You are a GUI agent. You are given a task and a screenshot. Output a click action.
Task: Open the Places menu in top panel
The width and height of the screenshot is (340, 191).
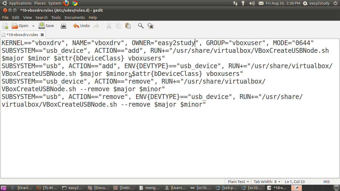click(40, 3)
